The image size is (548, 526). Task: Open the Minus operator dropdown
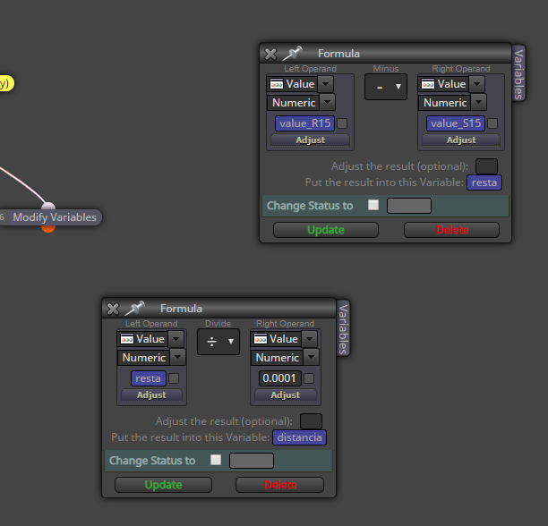(x=386, y=87)
